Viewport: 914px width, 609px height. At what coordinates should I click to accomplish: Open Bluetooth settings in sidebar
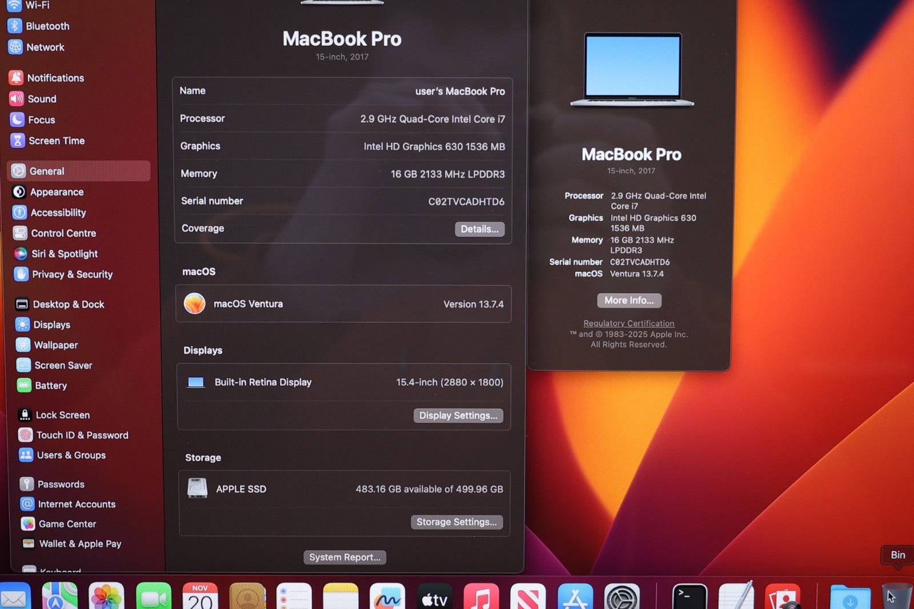pyautogui.click(x=47, y=26)
